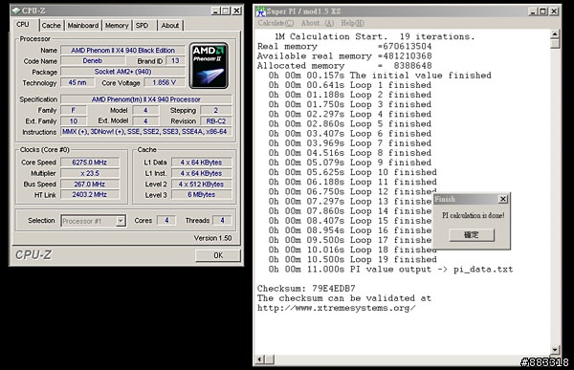Open the Calculate menu in Super PI
Image resolution: width=574 pixels, height=370 pixels.
point(276,23)
